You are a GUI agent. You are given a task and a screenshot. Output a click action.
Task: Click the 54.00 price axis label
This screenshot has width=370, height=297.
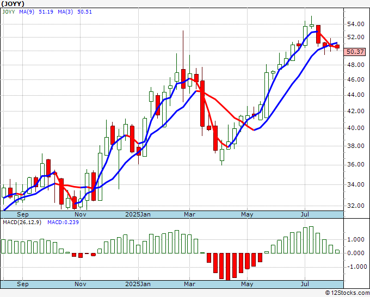[x=355, y=24]
